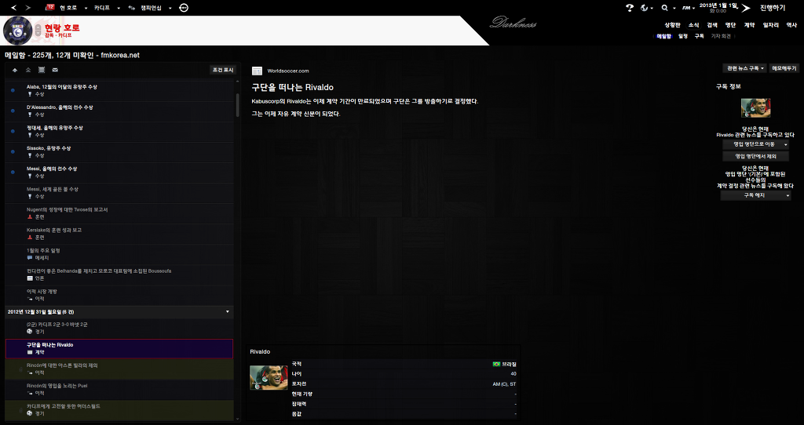Click the 메모해두기 button
Image resolution: width=804 pixels, height=425 pixels.
[x=784, y=68]
